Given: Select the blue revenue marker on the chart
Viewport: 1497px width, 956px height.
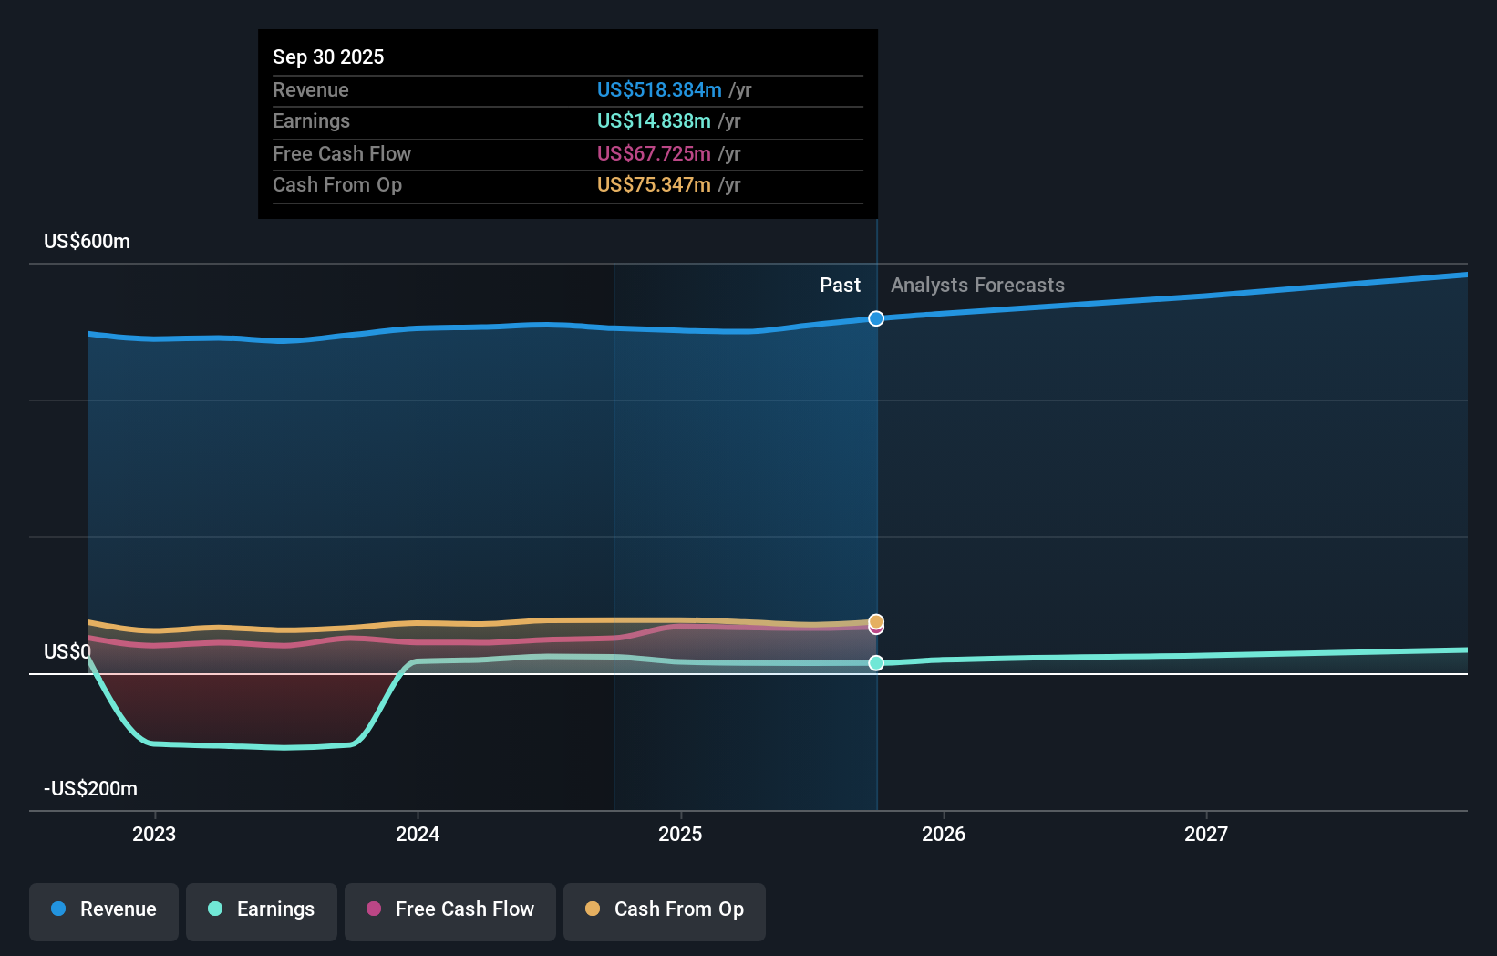Looking at the screenshot, I should [x=875, y=318].
